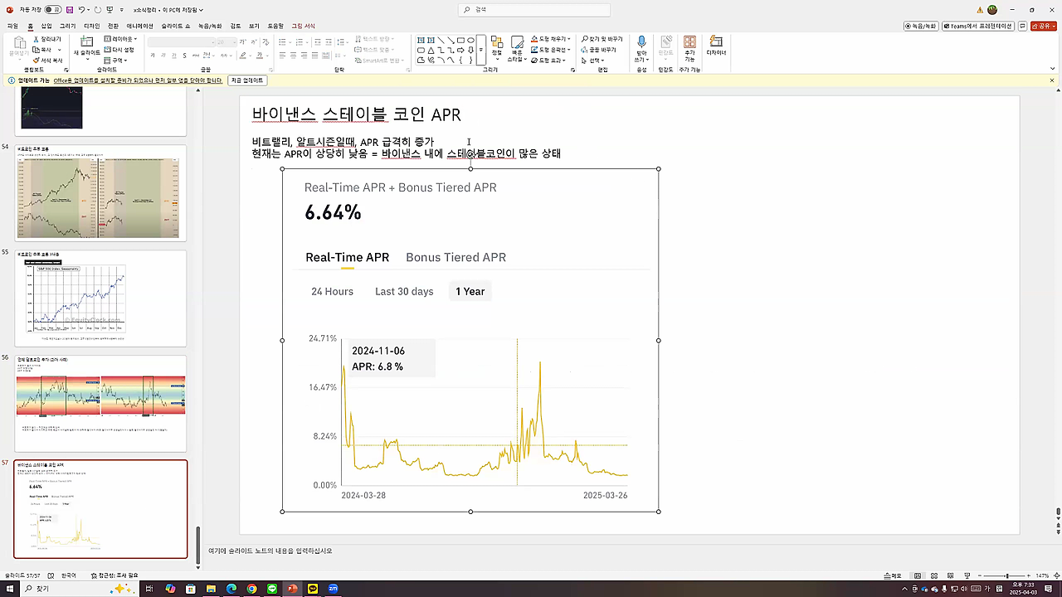This screenshot has height=597, width=1062.
Task: Select slide 56 rainbow chart thumbnail
Action: (100, 404)
